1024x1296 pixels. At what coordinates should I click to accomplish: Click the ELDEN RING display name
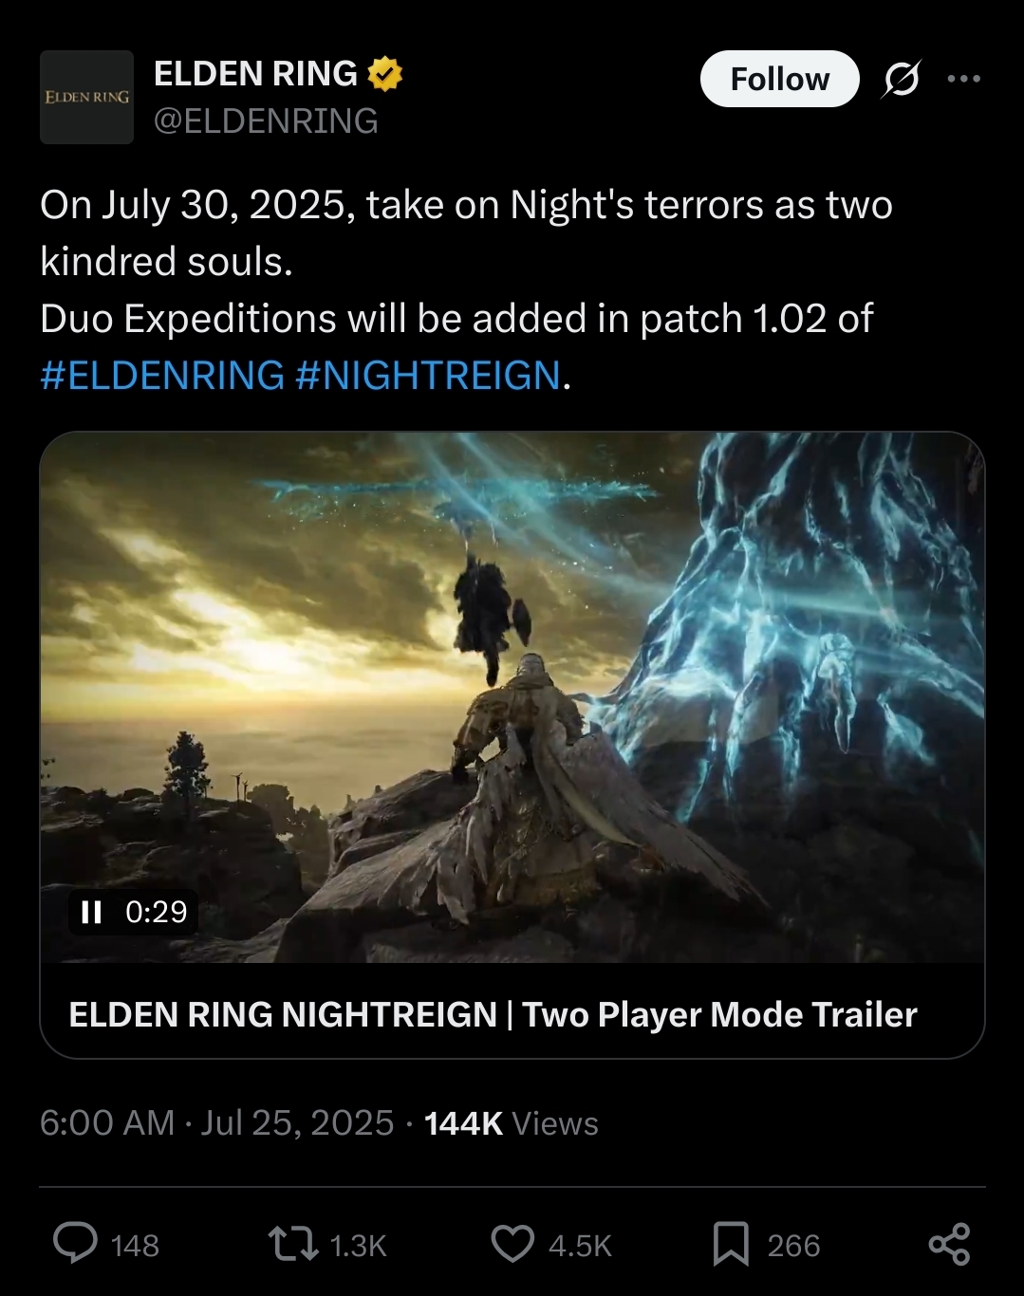click(x=255, y=74)
